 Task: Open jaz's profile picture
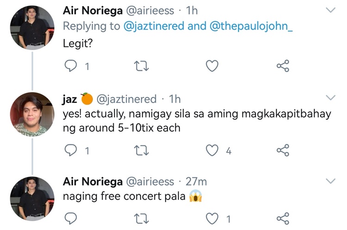(32, 114)
